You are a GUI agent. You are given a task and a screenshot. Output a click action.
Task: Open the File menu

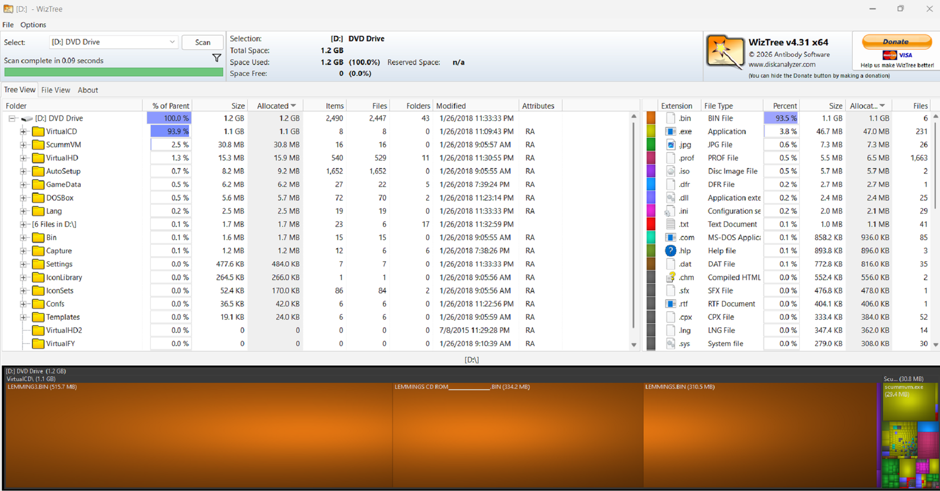pyautogui.click(x=8, y=24)
